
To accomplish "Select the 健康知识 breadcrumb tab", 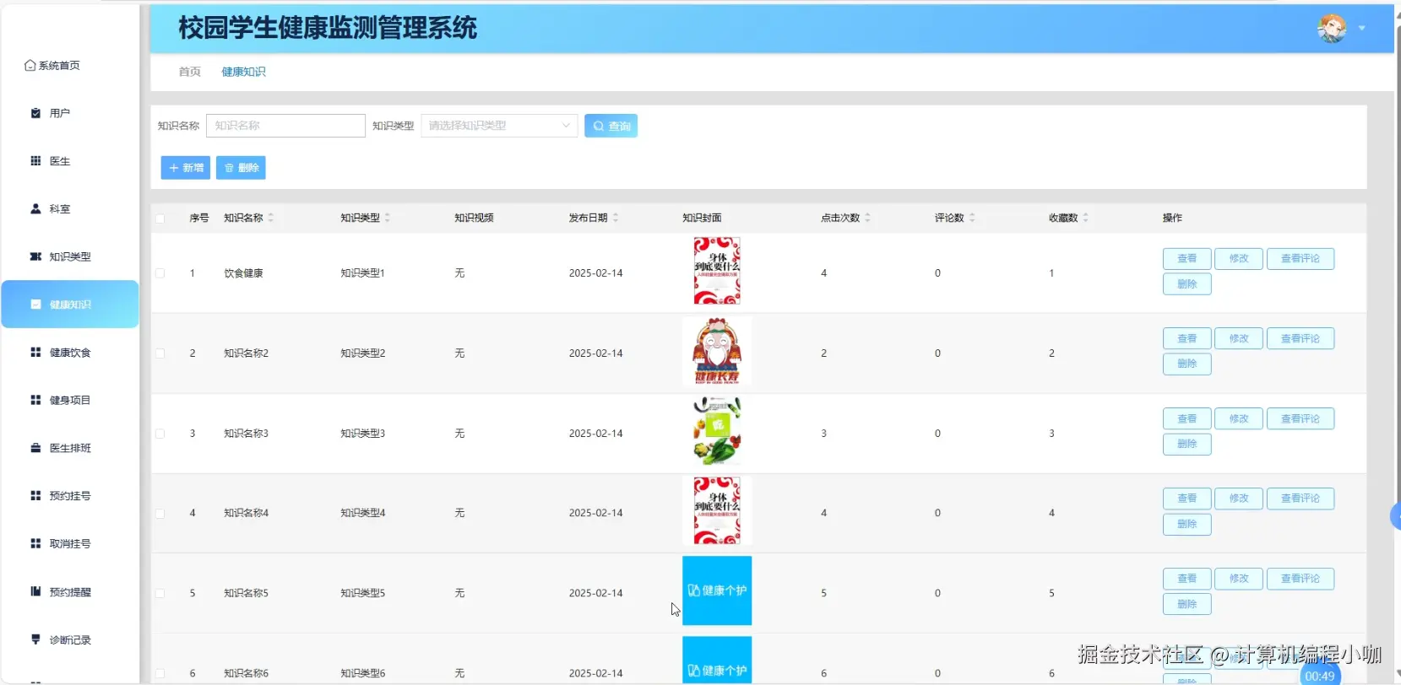I will click(243, 72).
